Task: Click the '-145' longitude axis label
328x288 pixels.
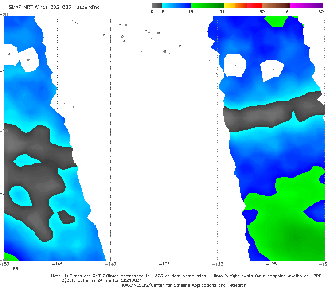Action: point(57,264)
